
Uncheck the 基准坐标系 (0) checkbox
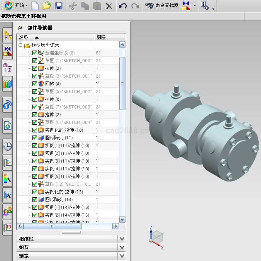pos(35,53)
